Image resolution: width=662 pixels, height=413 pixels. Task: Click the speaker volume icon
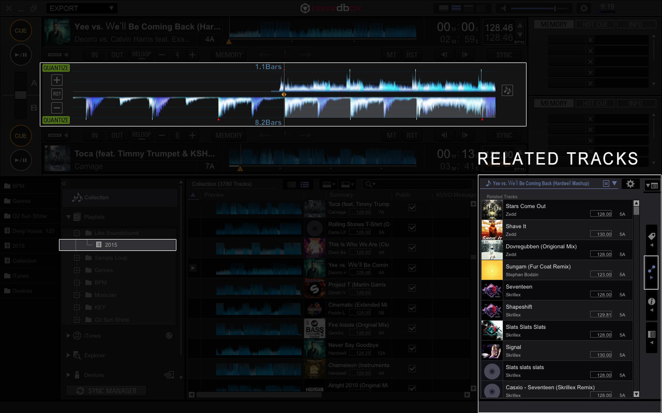pos(503,8)
